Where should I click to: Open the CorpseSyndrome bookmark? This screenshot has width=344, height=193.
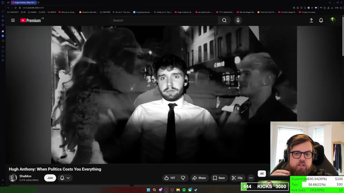[x=142, y=12]
